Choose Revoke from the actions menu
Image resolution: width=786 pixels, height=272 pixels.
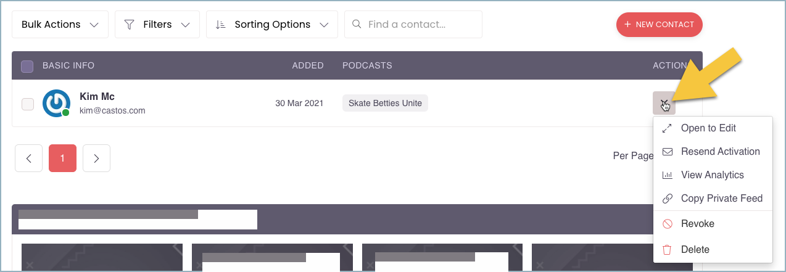[697, 224]
